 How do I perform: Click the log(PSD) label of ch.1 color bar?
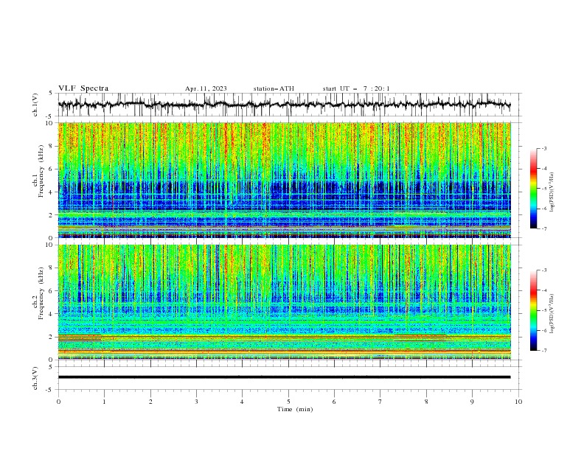552,192
